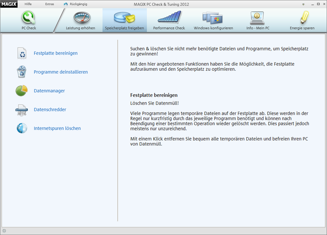This screenshot has width=327, height=235.
Task: Click the MAGIX logo in the title bar
Action: [x=9, y=4]
